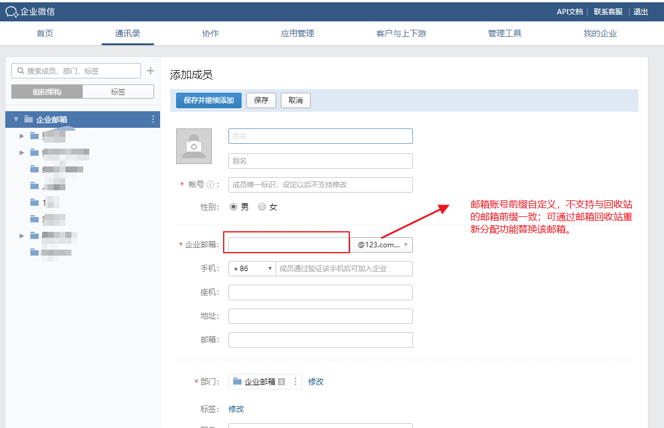Open the @123.com domain dropdown
This screenshot has width=664, height=428.
381,245
